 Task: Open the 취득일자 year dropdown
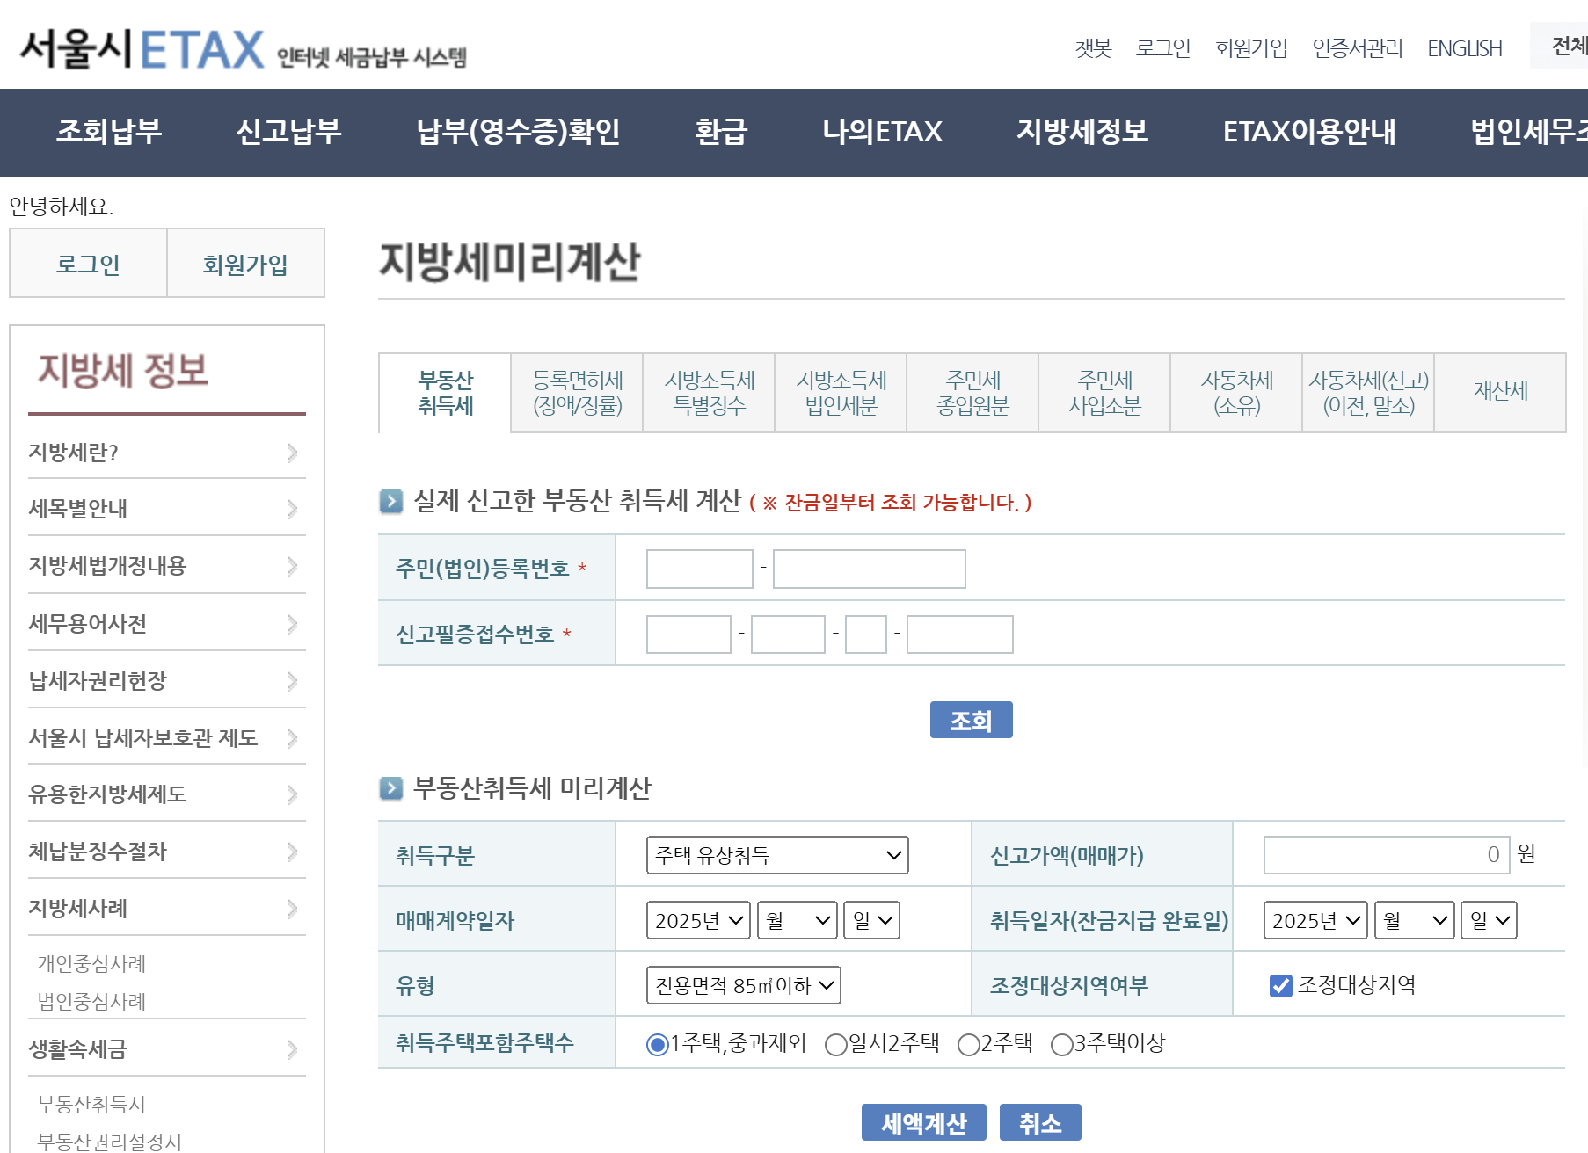(x=1315, y=920)
